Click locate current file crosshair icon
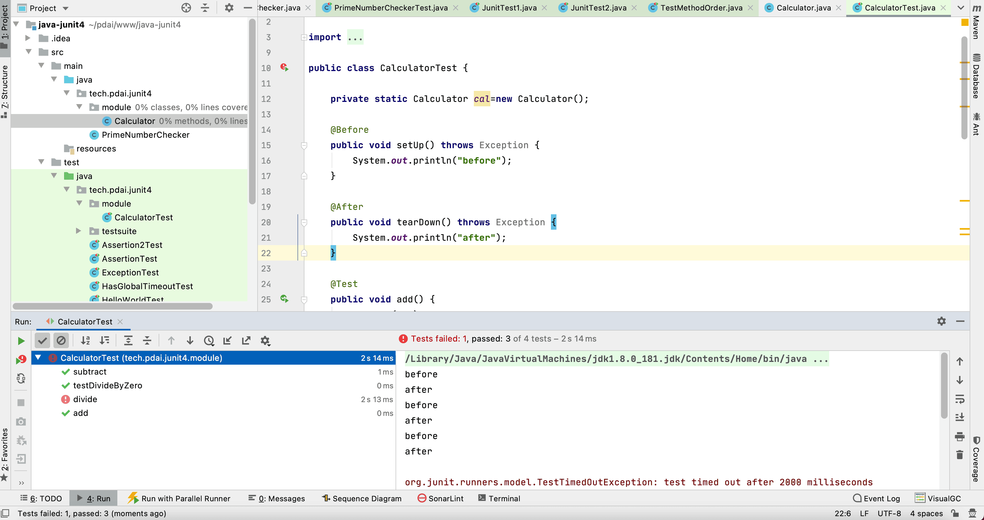The image size is (984, 520). point(186,8)
